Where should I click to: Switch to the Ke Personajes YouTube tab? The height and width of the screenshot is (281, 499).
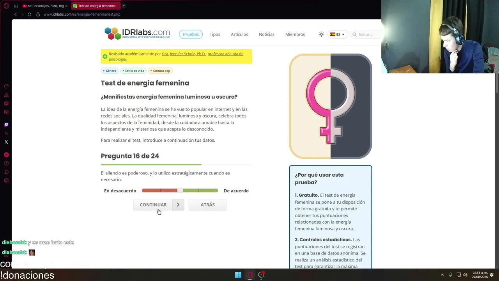tap(45, 6)
